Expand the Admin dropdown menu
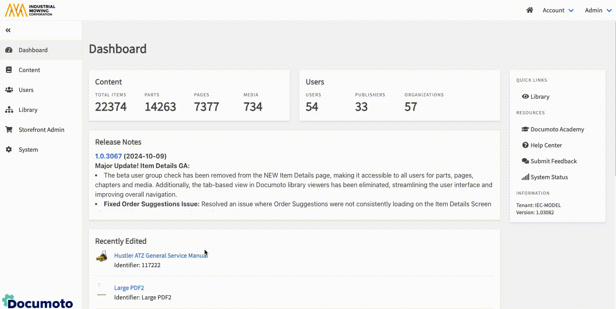The width and height of the screenshot is (616, 309). 598,10
